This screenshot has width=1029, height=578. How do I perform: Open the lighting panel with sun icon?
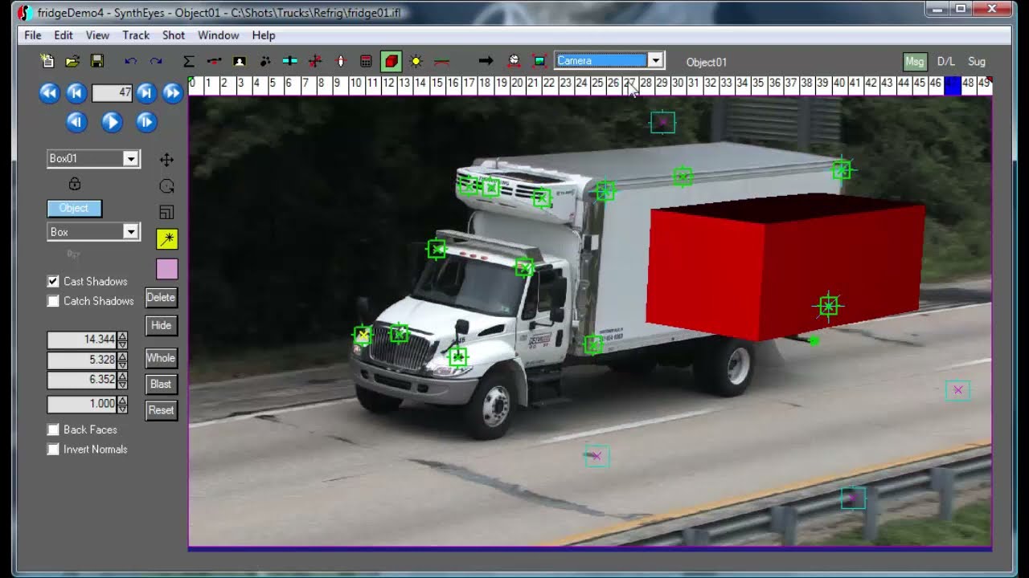click(x=416, y=61)
